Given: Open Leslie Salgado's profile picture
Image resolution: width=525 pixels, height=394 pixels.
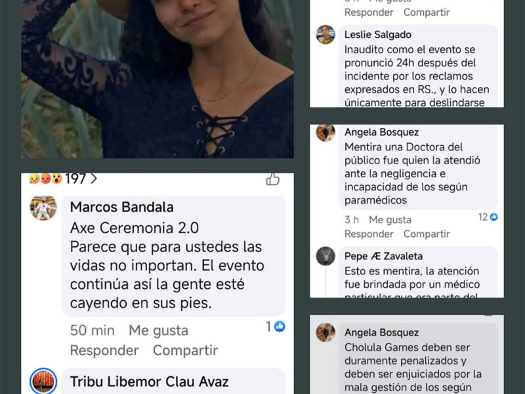Looking at the screenshot, I should (x=325, y=34).
